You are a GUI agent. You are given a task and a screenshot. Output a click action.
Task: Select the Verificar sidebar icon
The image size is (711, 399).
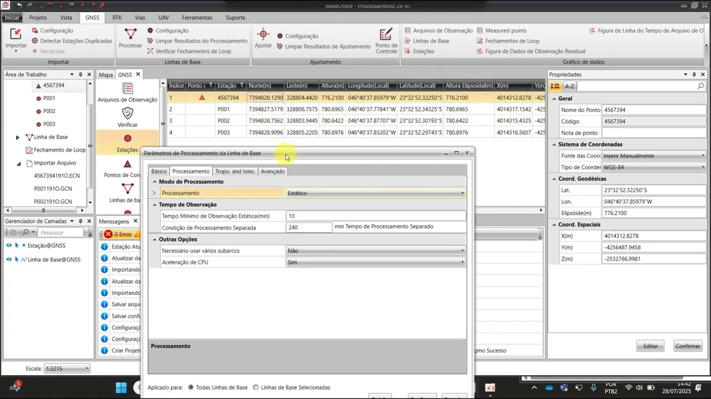tap(128, 113)
